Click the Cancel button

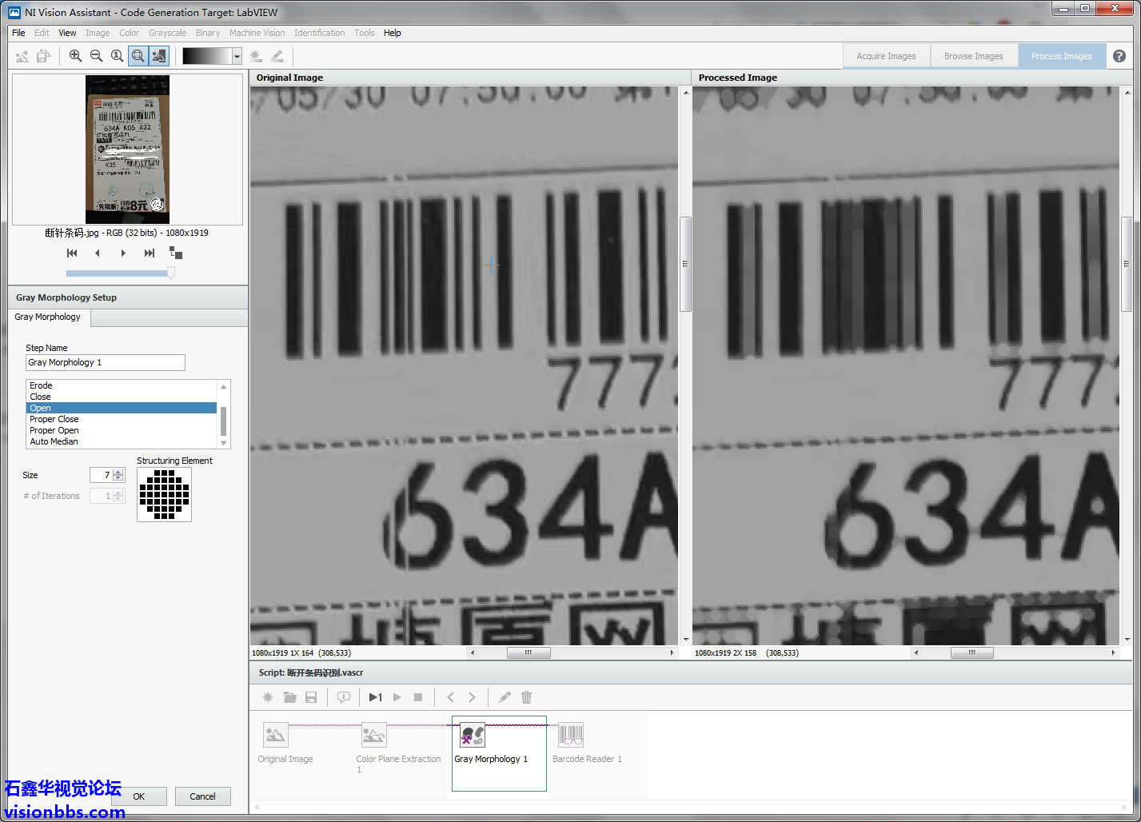tap(202, 796)
